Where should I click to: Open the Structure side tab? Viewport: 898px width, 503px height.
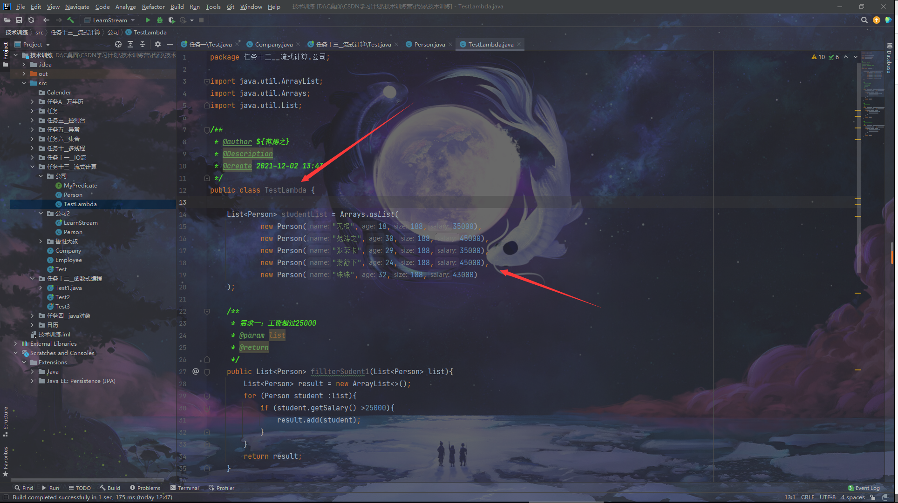tap(5, 421)
